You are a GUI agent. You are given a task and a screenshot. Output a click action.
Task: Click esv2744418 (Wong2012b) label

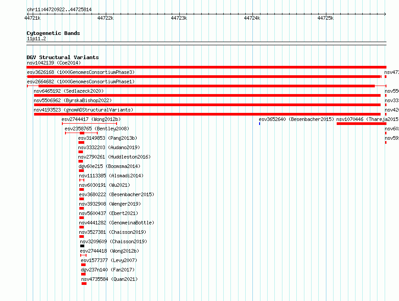point(109,251)
